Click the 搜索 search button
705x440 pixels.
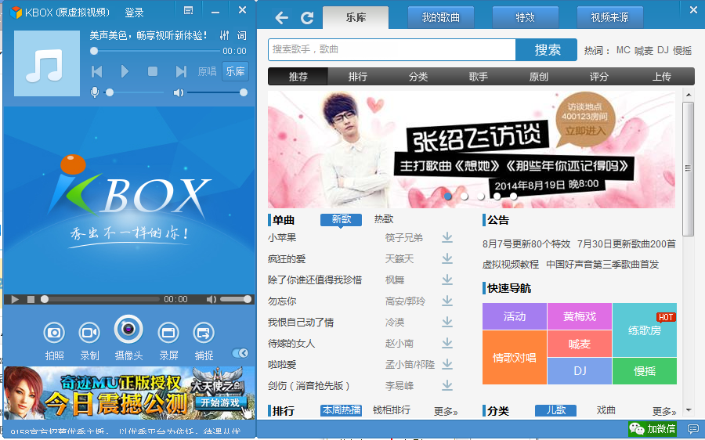pos(547,49)
